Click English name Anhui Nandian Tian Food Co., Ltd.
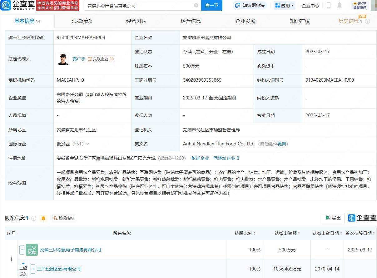Viewport: 377px width, 278px height. [x=219, y=144]
